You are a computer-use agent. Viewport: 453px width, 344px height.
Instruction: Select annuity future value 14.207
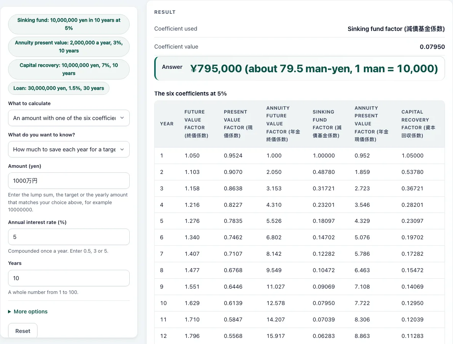275,320
